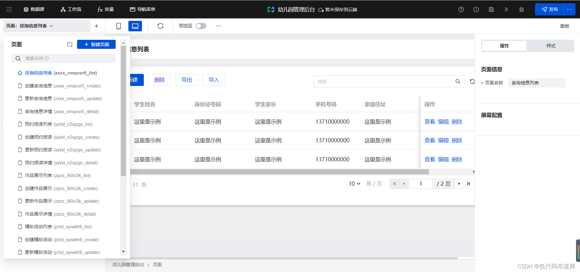This screenshot has width=580, height=272.
Task: Click the magnifier icon in table search
Action: [458, 81]
